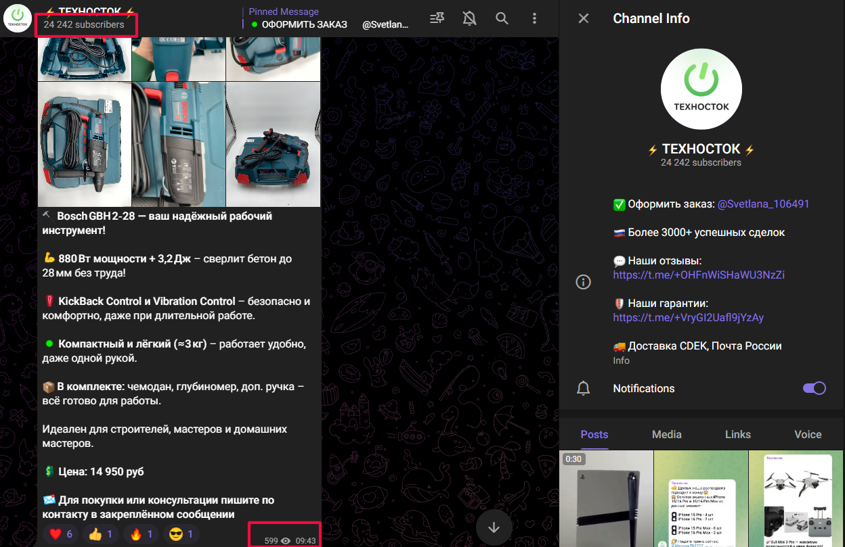This screenshot has height=547, width=845.
Task: Open the channel avatar in chat header
Action: (18, 18)
